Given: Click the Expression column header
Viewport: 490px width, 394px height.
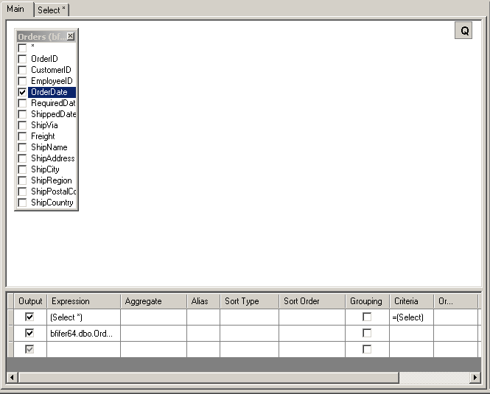Looking at the screenshot, I should coord(83,301).
